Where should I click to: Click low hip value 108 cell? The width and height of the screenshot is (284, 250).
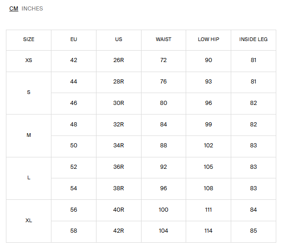(x=208, y=188)
